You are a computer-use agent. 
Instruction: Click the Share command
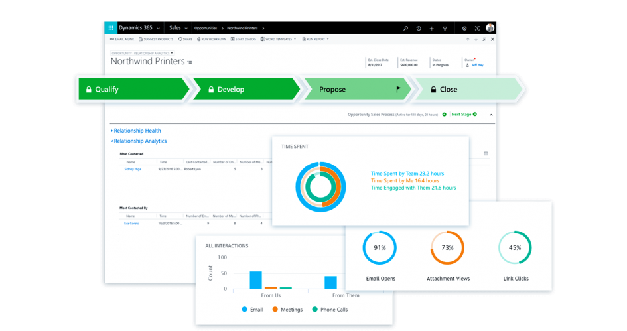point(185,40)
